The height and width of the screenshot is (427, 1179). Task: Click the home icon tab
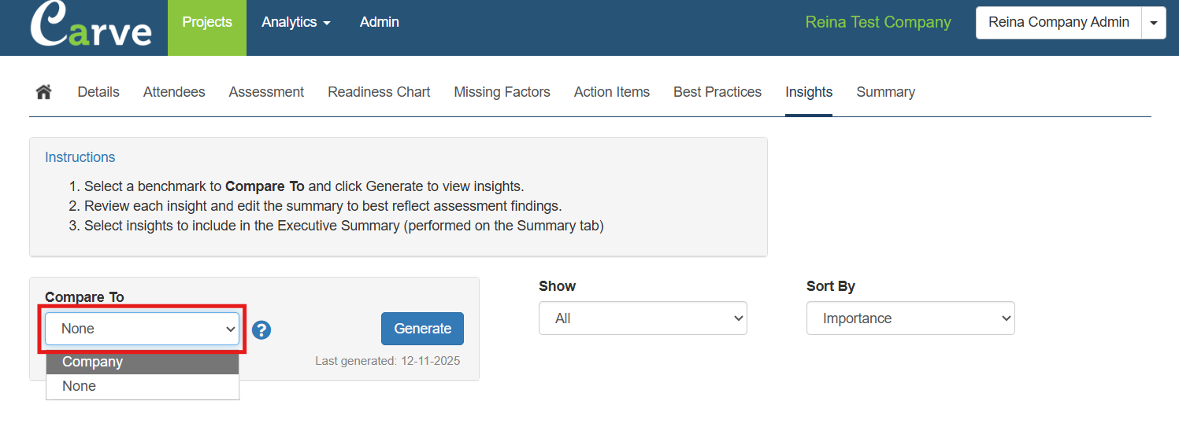click(44, 92)
